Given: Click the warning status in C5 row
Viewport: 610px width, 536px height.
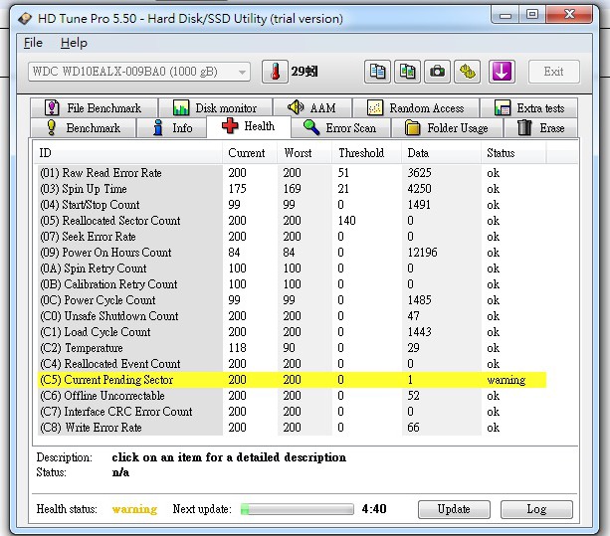Looking at the screenshot, I should click(x=507, y=380).
